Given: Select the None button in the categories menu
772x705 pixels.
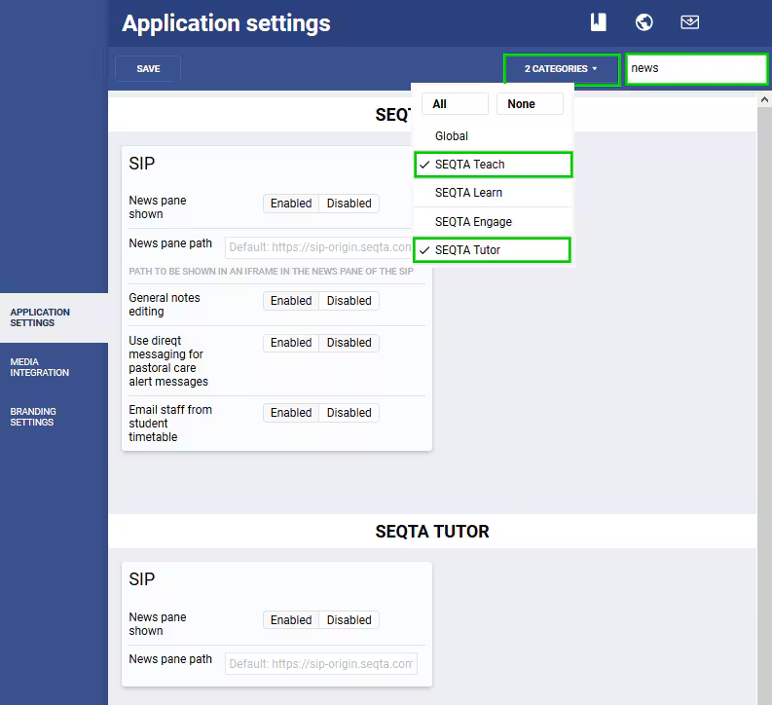Looking at the screenshot, I should pyautogui.click(x=530, y=104).
